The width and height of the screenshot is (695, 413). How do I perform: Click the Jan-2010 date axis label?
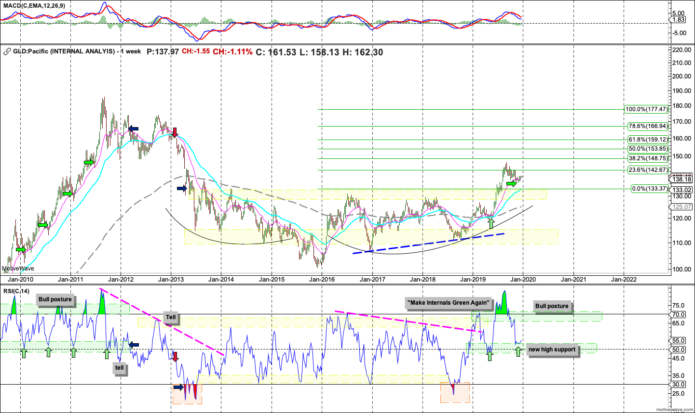(x=21, y=279)
